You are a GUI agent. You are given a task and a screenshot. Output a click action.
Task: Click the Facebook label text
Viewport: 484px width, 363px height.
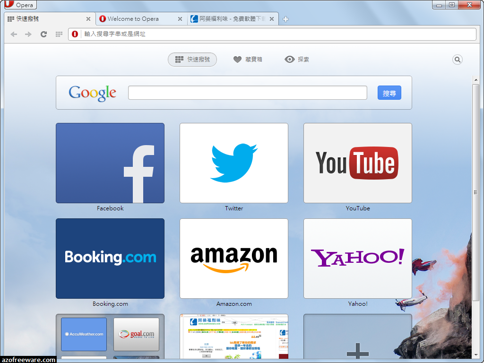[110, 208]
